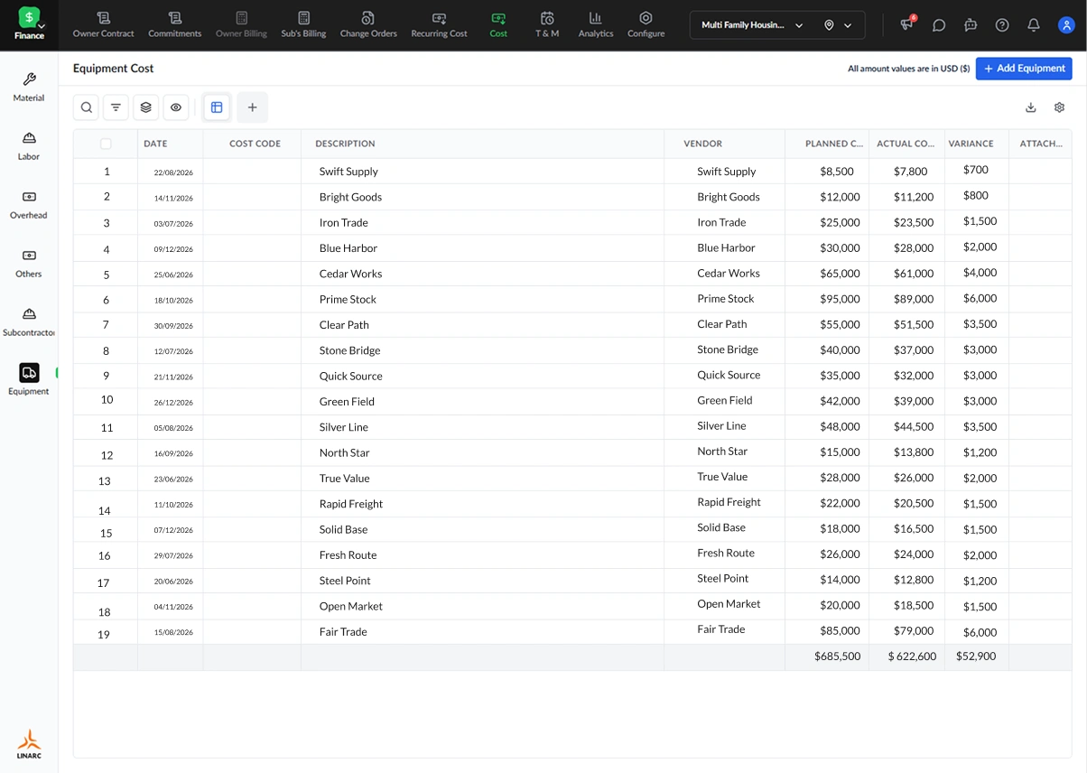Go to the Commitments tab
Image resolution: width=1087 pixels, height=773 pixels.
coord(175,24)
